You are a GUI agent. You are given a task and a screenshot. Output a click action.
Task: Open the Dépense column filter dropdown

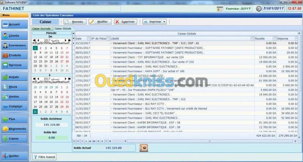pyautogui.click(x=297, y=39)
